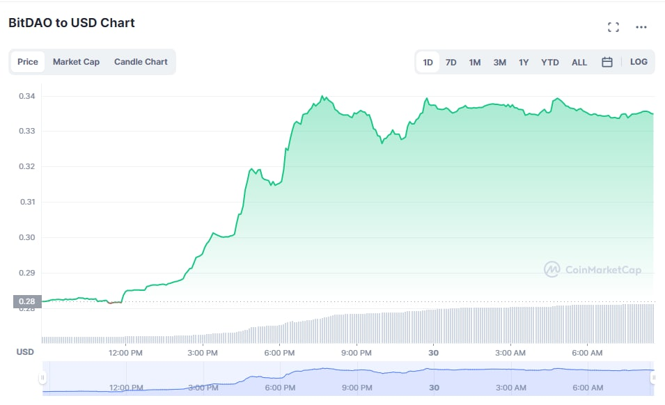
Task: Click the 0.28 price label on axis
Action: coord(27,302)
